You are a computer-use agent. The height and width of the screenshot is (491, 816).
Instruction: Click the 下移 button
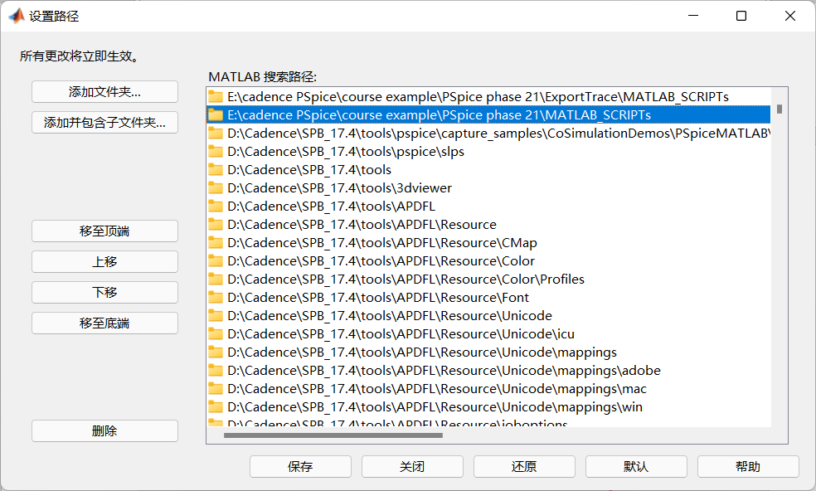tap(104, 292)
